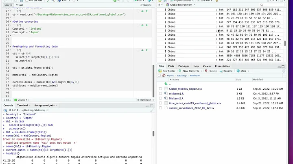Image resolution: width=293 pixels, height=164 pixels.
Task: Click the New Folder icon in Files pane
Action: coord(160,71)
